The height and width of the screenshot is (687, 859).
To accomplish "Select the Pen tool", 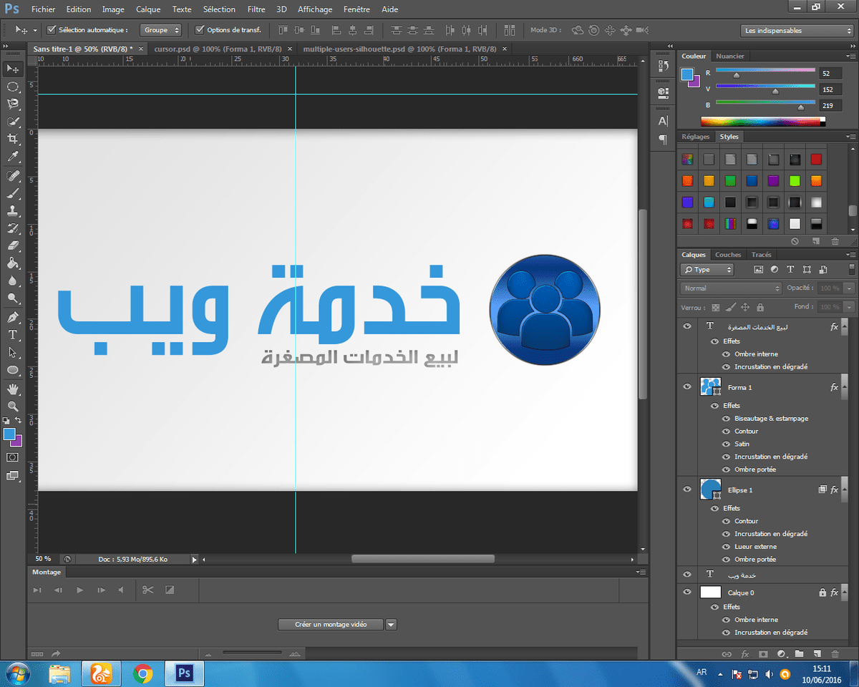I will coord(13,316).
